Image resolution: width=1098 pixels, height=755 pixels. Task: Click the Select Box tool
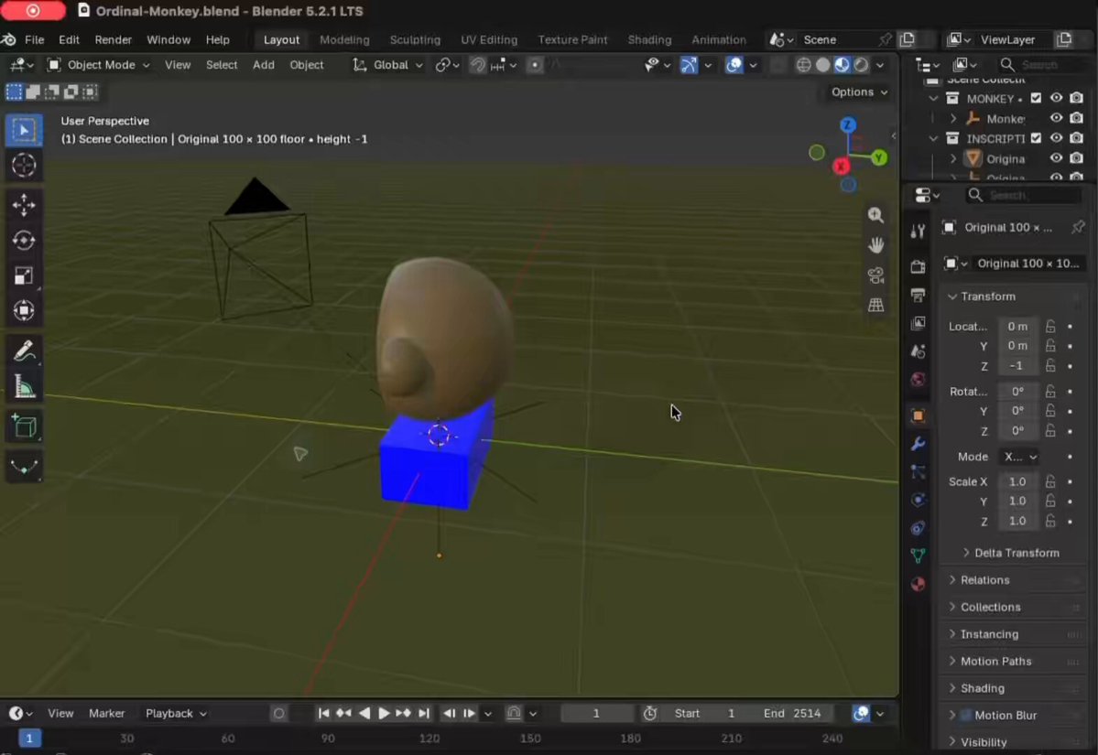pos(24,131)
